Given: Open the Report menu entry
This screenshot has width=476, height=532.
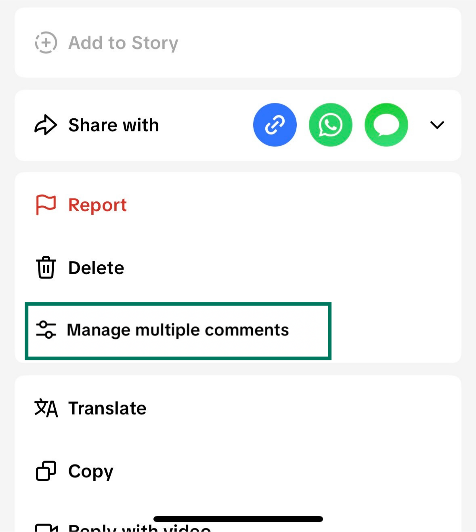Looking at the screenshot, I should coord(97,205).
